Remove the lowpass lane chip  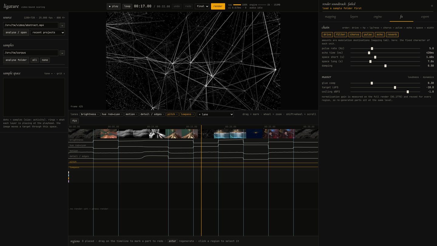point(193,114)
